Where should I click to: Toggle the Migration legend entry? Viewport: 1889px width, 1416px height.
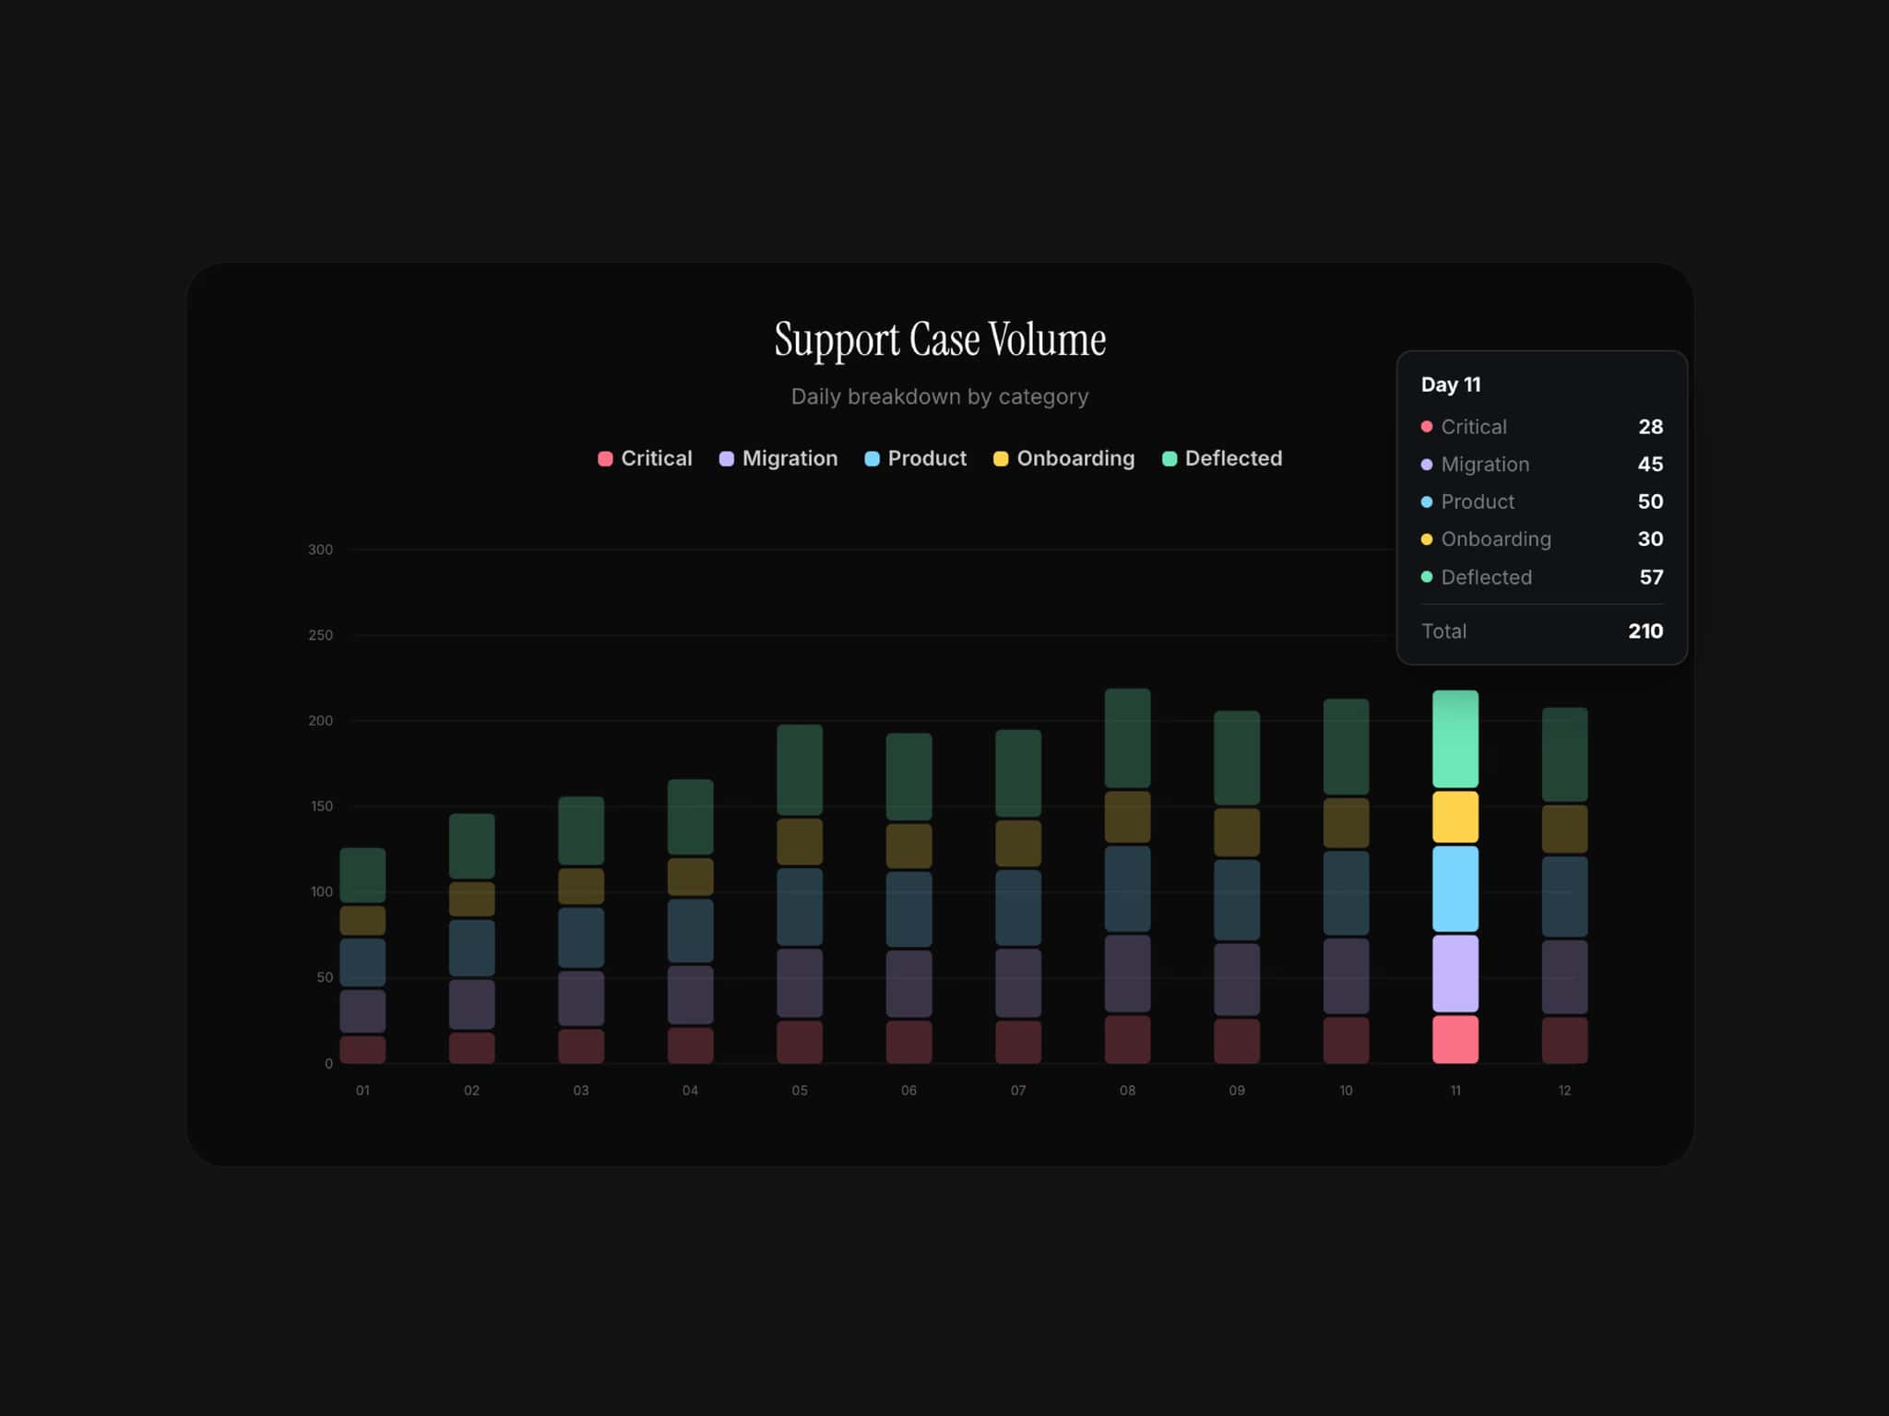[x=778, y=458]
